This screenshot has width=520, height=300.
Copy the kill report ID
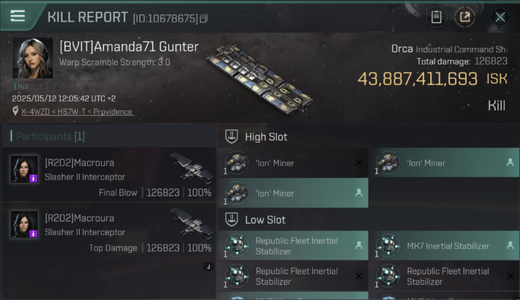click(204, 18)
